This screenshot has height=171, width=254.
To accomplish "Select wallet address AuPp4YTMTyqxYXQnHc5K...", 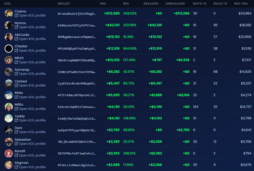I will coord(77,130).
